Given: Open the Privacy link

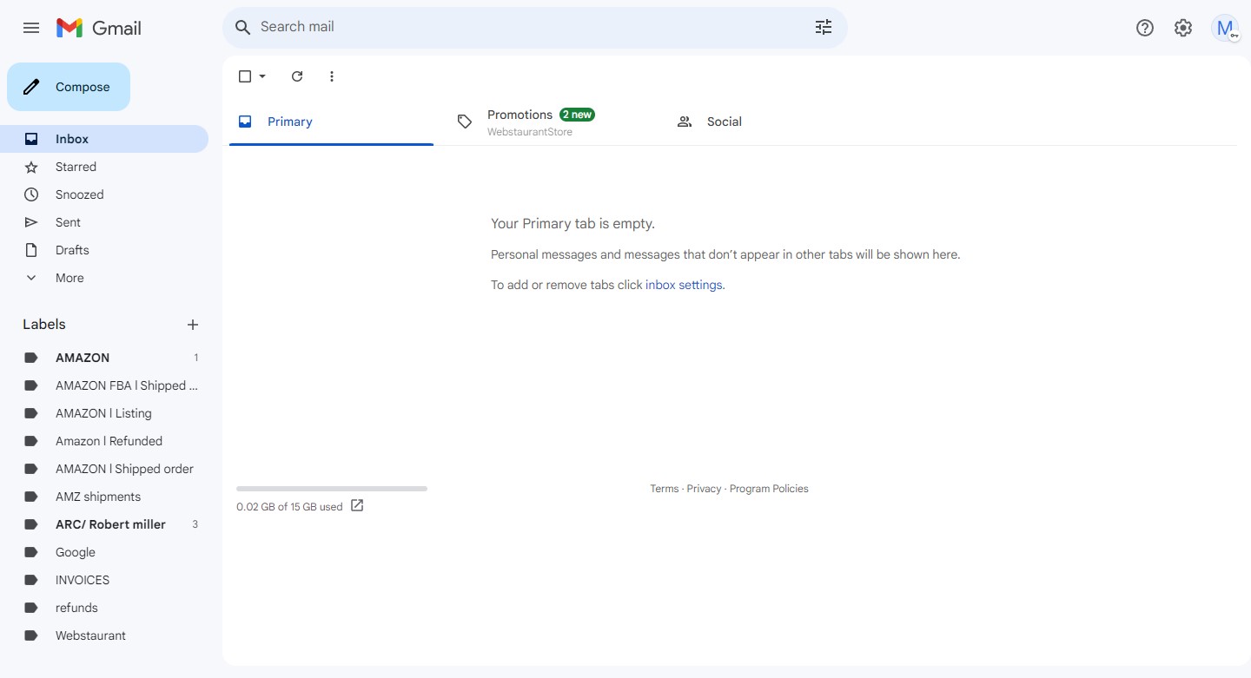Looking at the screenshot, I should point(704,489).
